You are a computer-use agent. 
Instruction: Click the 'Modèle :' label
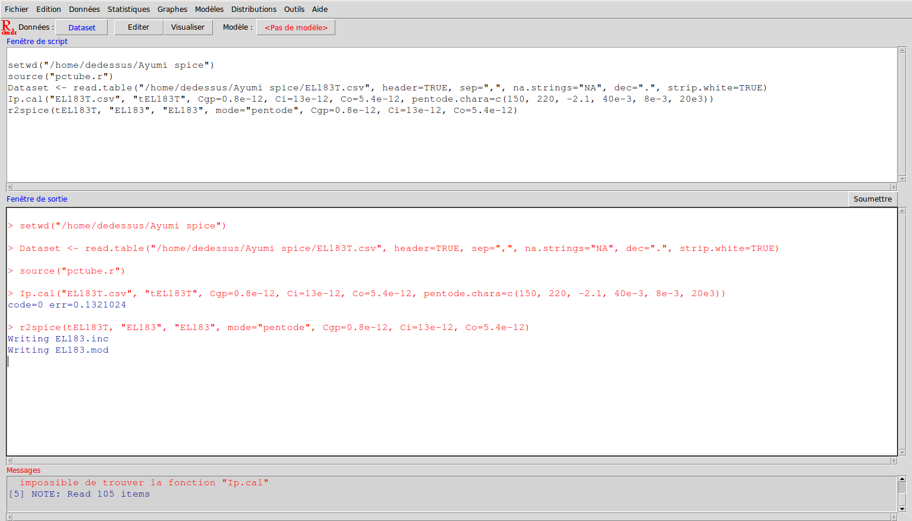(x=238, y=27)
